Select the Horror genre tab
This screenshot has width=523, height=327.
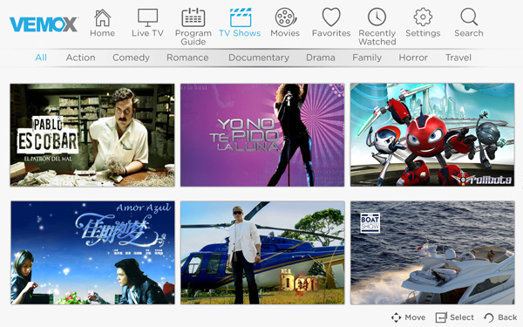coord(413,58)
